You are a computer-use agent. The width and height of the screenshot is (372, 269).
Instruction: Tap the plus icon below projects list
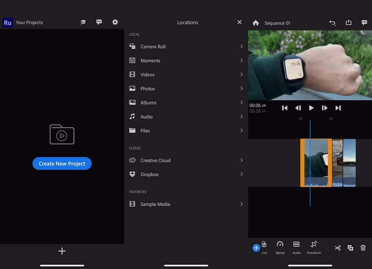tap(62, 251)
